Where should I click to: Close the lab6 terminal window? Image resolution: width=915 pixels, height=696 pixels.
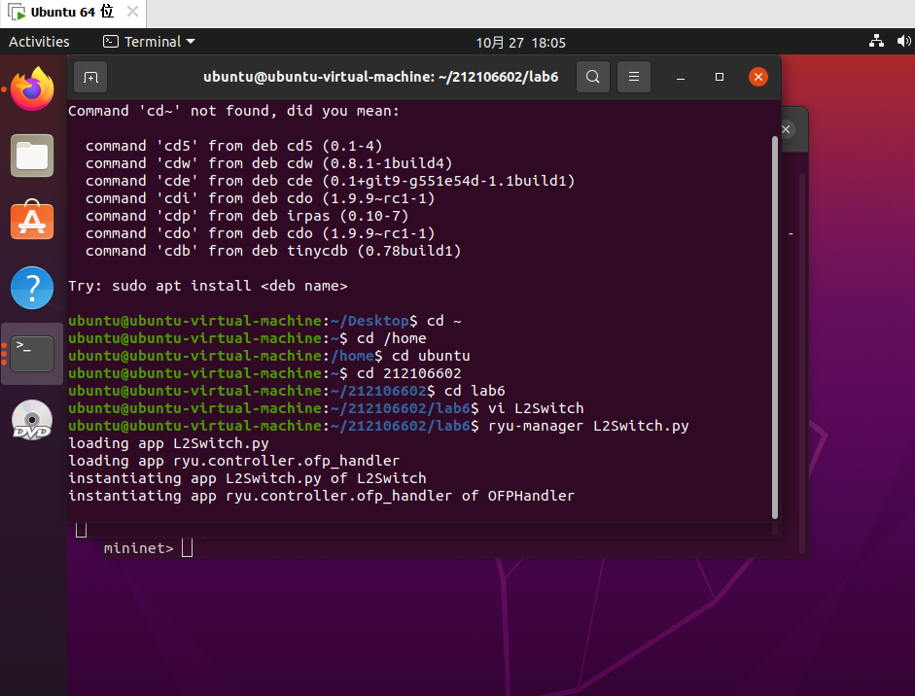(x=758, y=77)
